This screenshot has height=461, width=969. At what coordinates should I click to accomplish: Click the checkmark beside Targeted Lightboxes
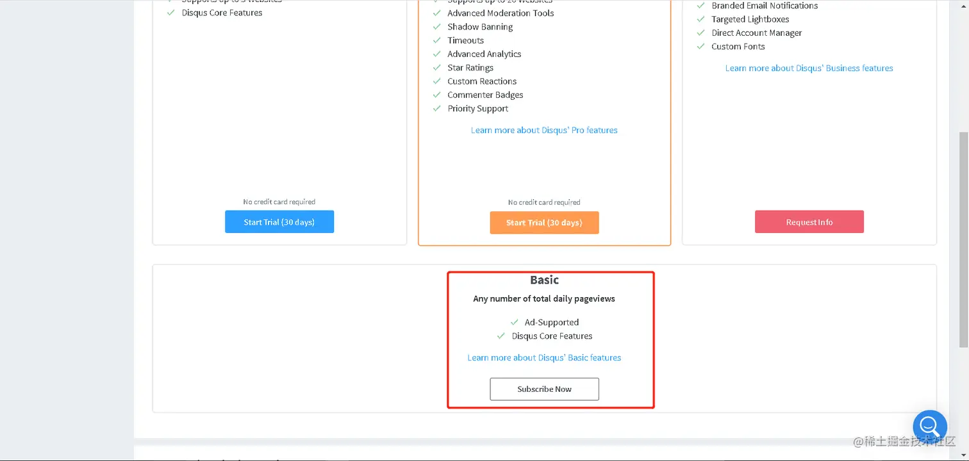coord(700,19)
